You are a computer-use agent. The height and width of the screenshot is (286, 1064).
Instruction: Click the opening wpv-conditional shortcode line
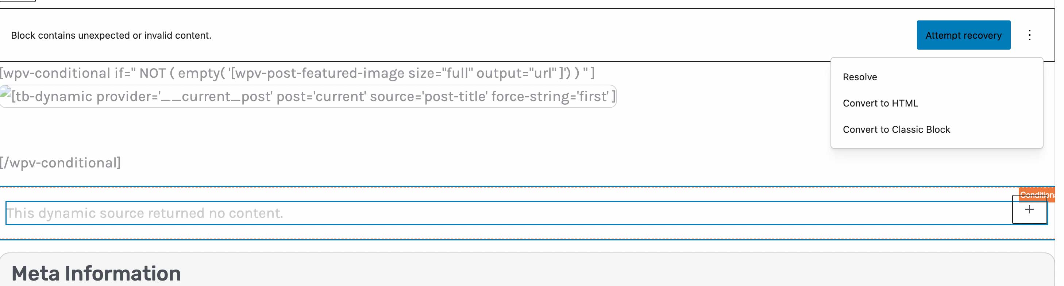[x=297, y=73]
